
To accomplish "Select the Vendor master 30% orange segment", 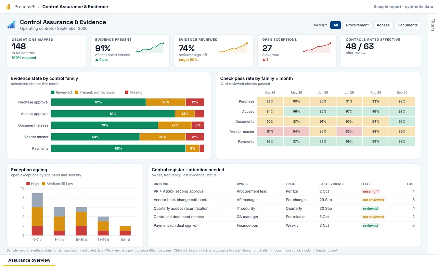I will 163,137.
